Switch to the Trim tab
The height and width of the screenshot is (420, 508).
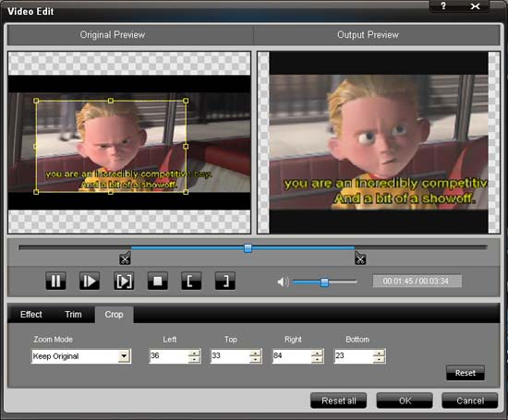73,315
